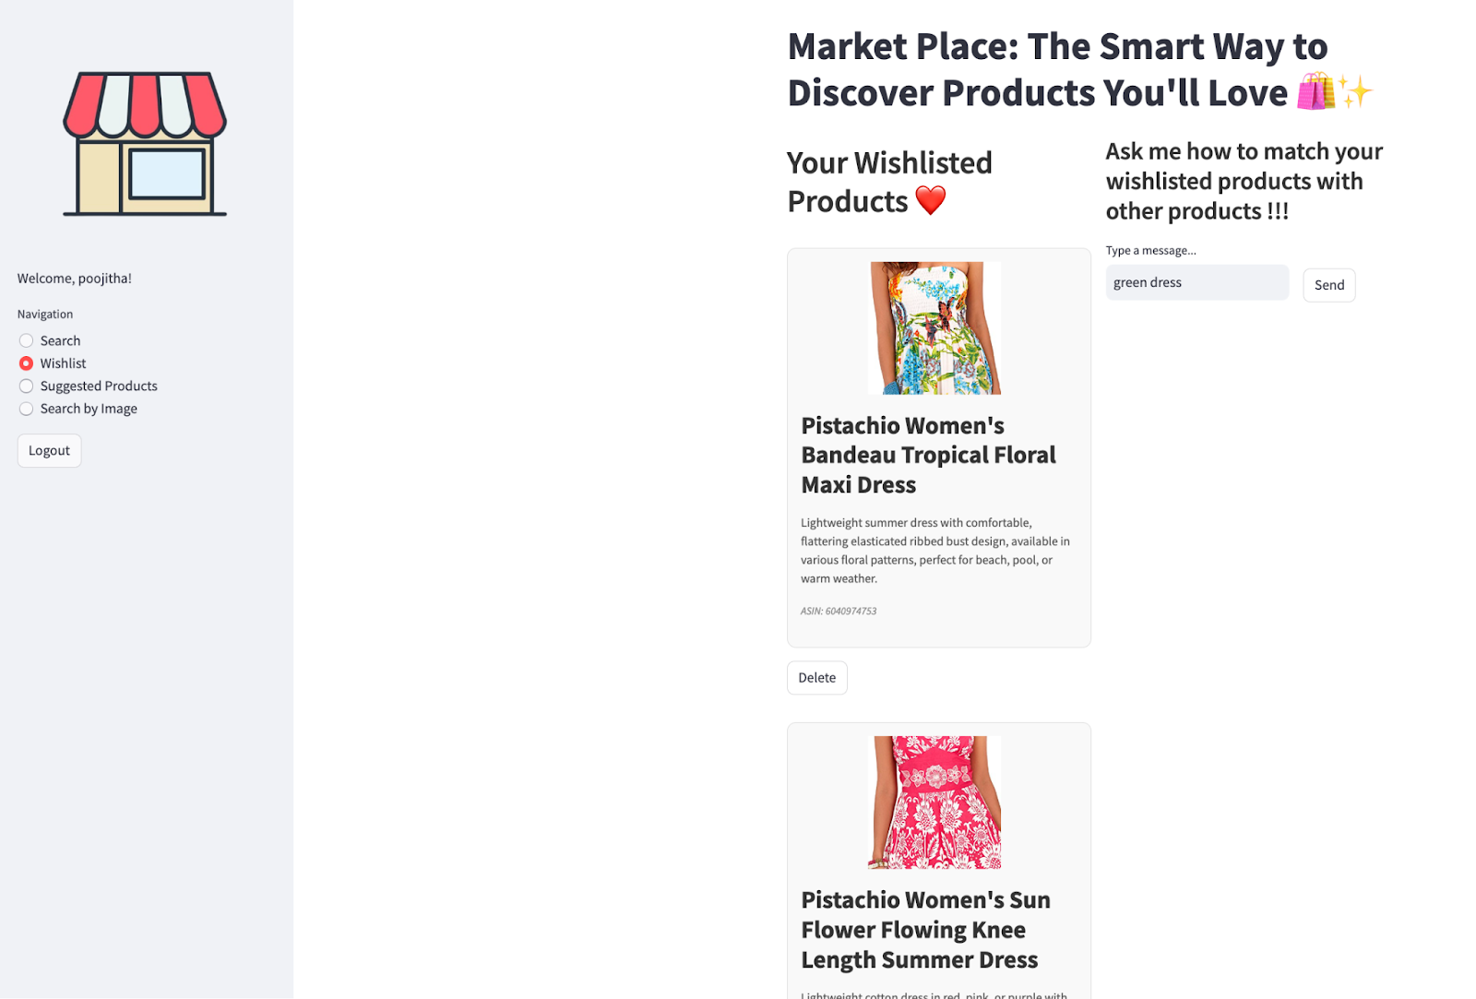
Task: Open the tropical floral dress image
Action: click(x=935, y=328)
